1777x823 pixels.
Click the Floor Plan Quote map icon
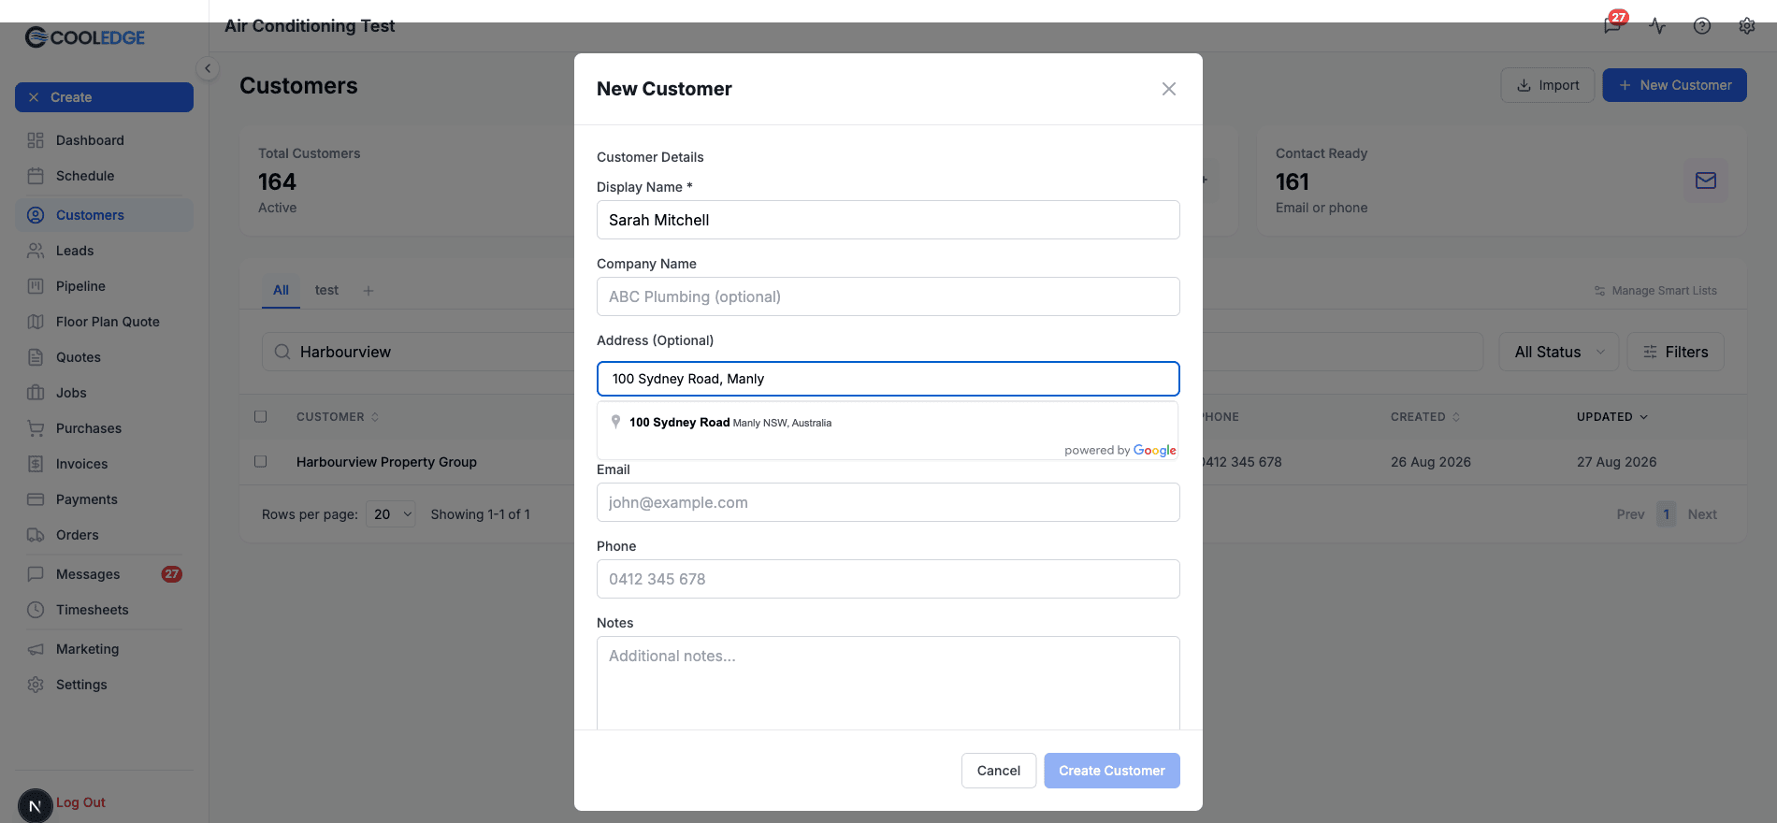36,322
